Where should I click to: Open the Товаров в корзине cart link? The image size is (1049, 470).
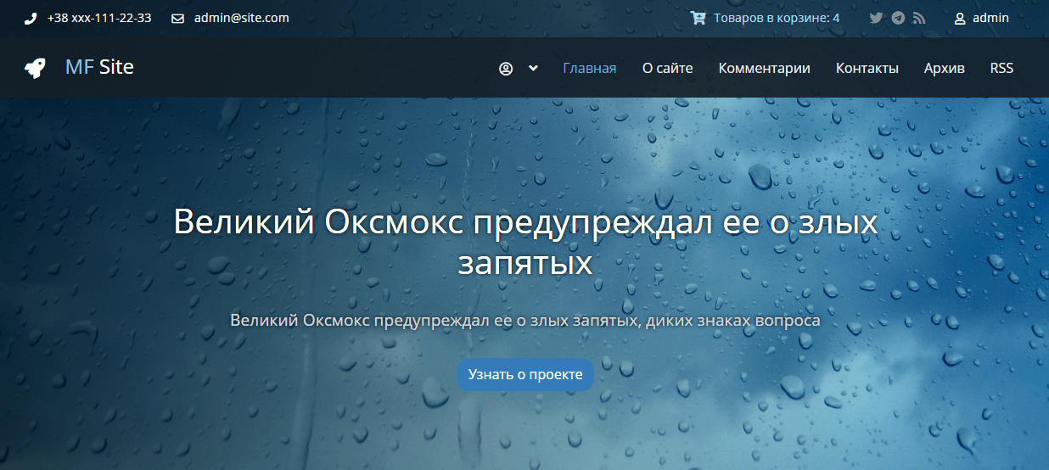coord(777,18)
